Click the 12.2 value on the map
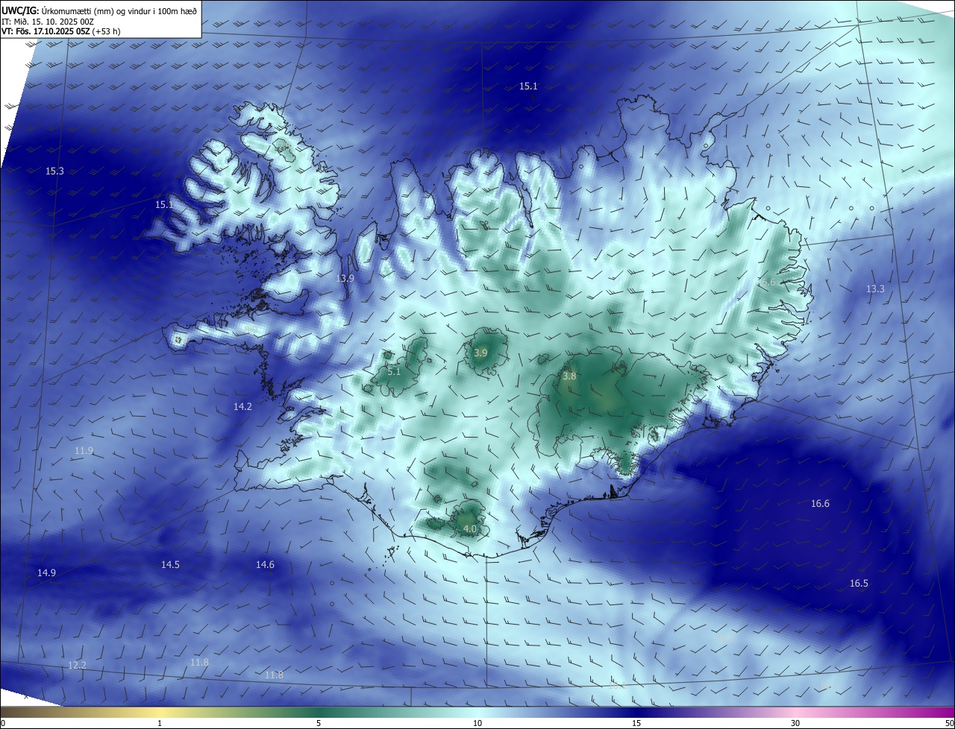 coord(77,665)
